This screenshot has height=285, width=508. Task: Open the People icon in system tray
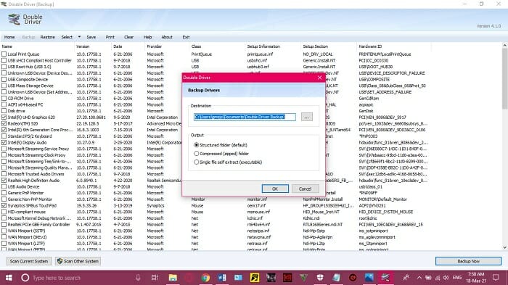point(406,278)
